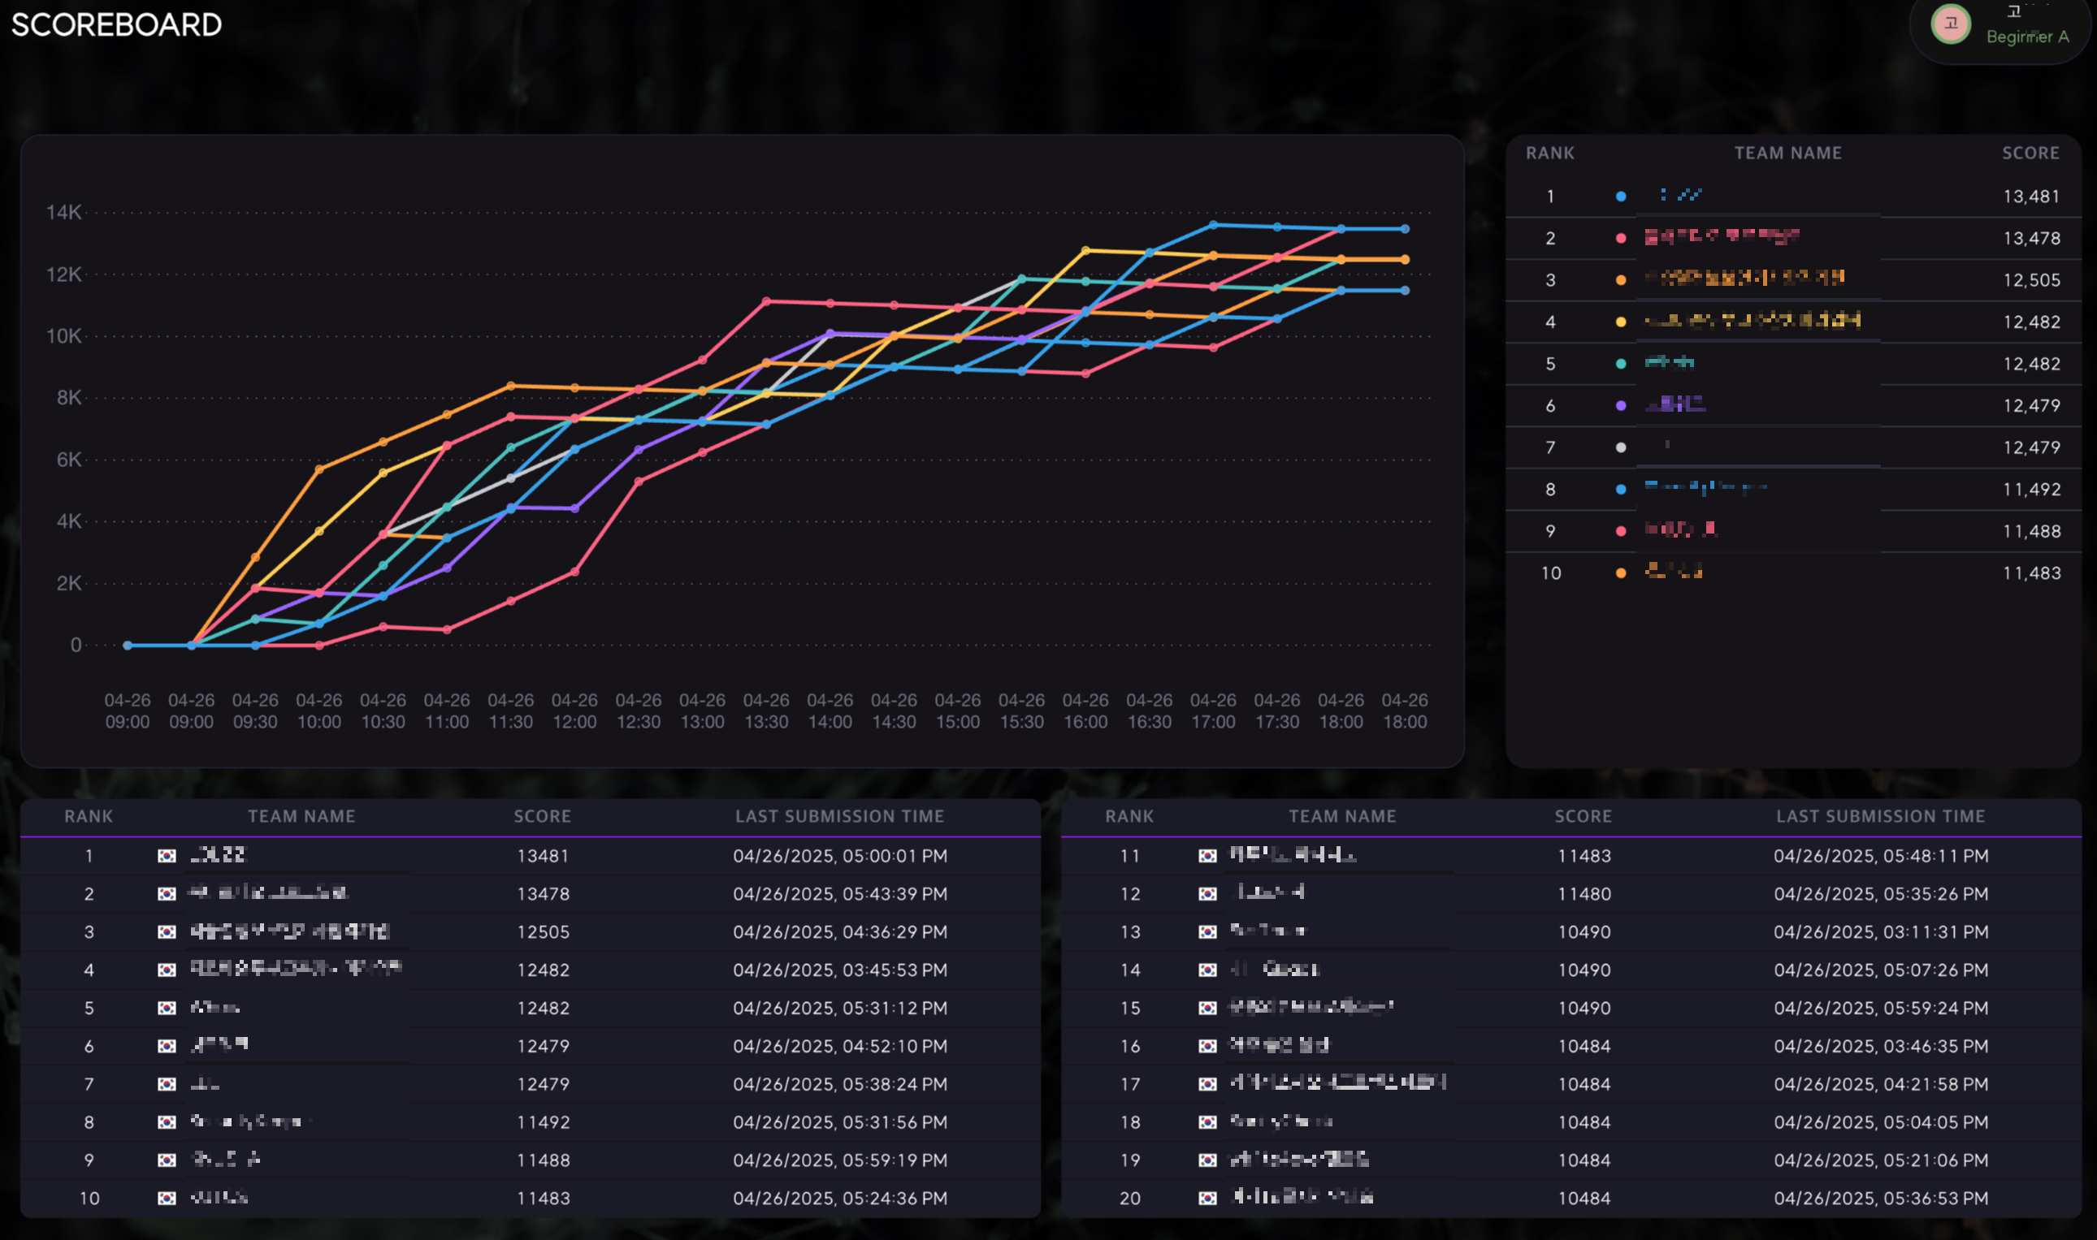2097x1240 pixels.
Task: Click the Beginner A division label
Action: click(x=2027, y=37)
